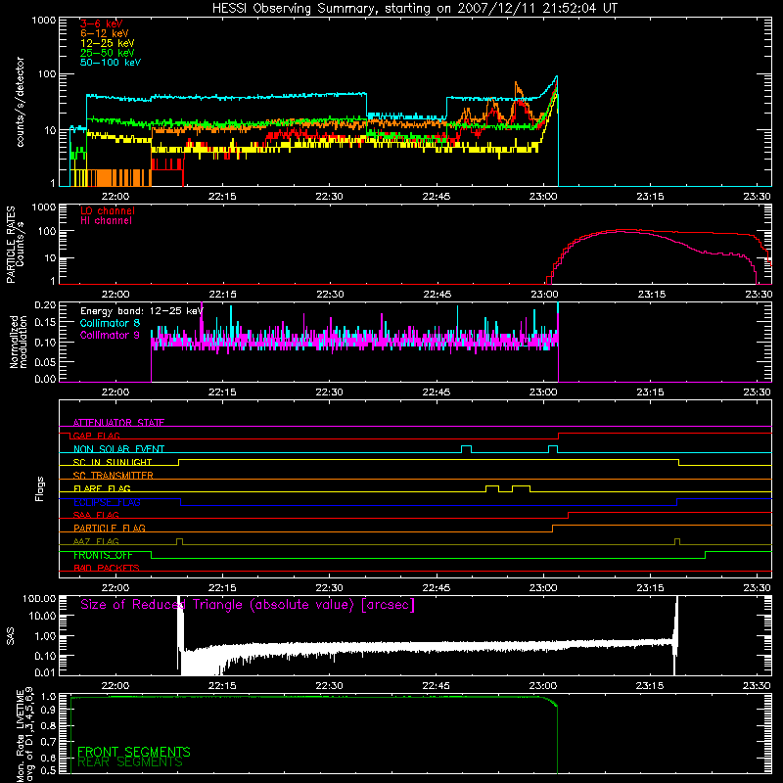
Task: Click the 100.00 tick value on the SAS axis
Action: 39,598
